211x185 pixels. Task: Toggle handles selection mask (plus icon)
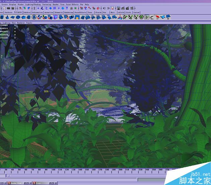pyautogui.click(x=38, y=8)
